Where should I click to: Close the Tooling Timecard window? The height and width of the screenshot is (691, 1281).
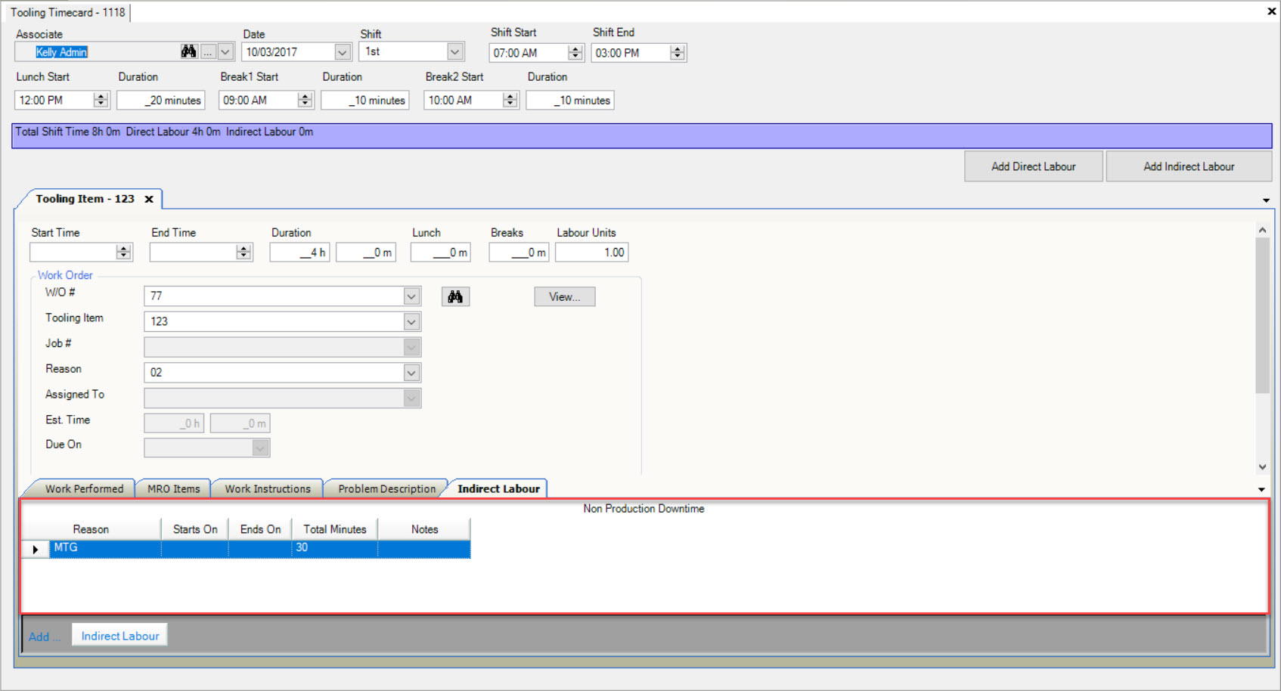click(1271, 11)
